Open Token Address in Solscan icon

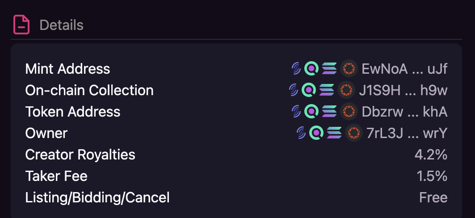coord(311,111)
